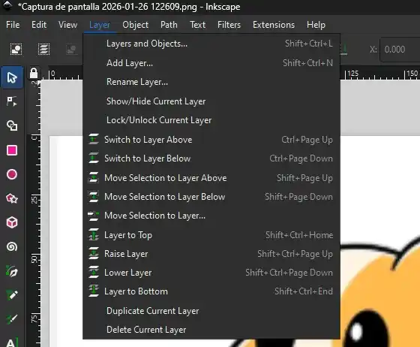This screenshot has width=420, height=347.
Task: Close the open Layer menu
Action: (x=100, y=25)
